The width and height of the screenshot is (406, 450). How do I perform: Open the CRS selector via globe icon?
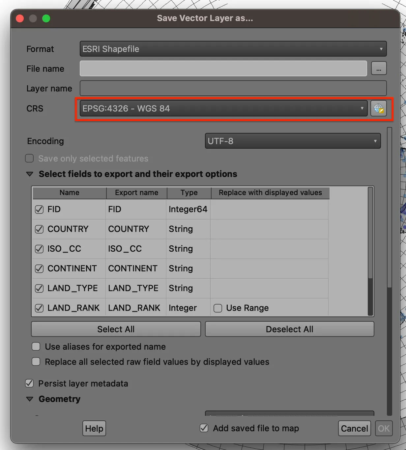[x=378, y=109]
